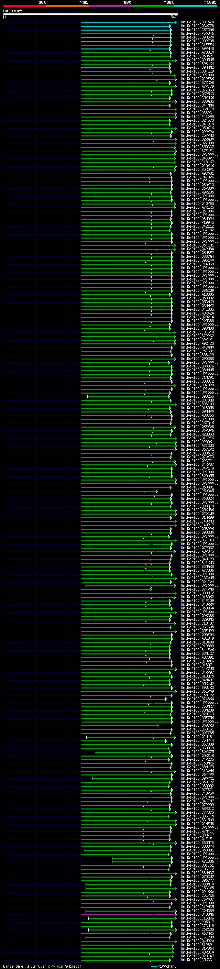Select the UniRef100_B1PB91 label
Viewport: 220px width, 969px height.
197,945
